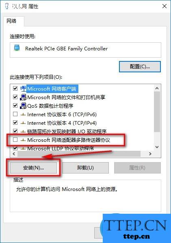Click the QoS 数据包计划程序 icon
This screenshot has width=171, height=243.
(23, 106)
